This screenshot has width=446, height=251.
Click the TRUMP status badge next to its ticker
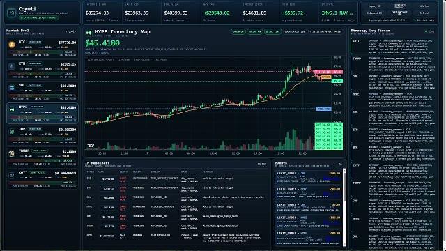point(39,151)
